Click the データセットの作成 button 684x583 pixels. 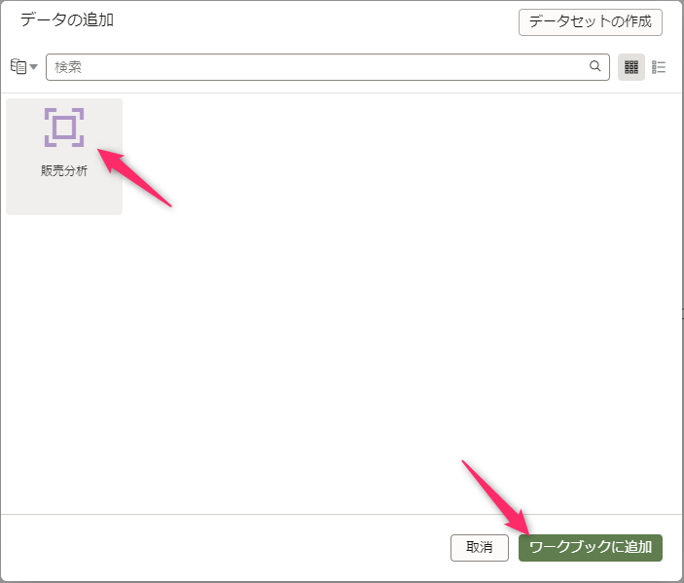[591, 21]
